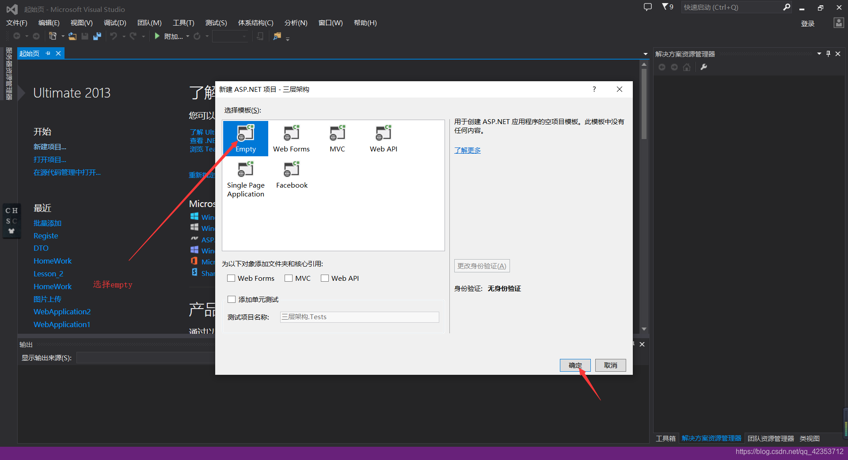Pin the Solution Explorer panel
The width and height of the screenshot is (848, 460).
828,53
